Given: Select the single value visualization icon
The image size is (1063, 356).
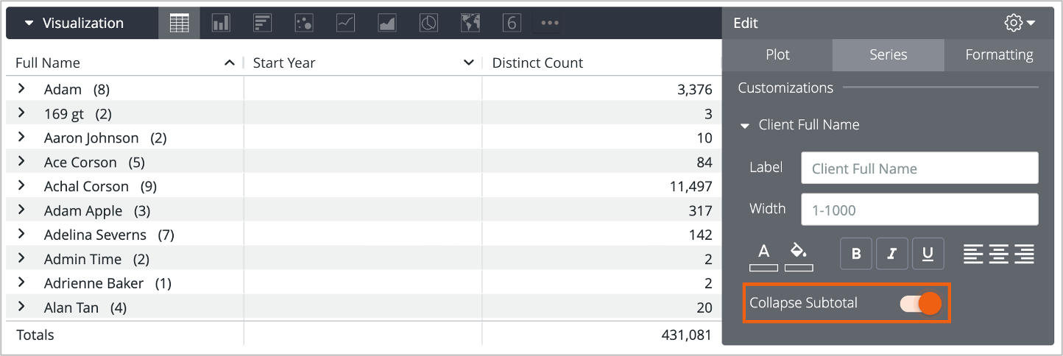Looking at the screenshot, I should point(512,24).
